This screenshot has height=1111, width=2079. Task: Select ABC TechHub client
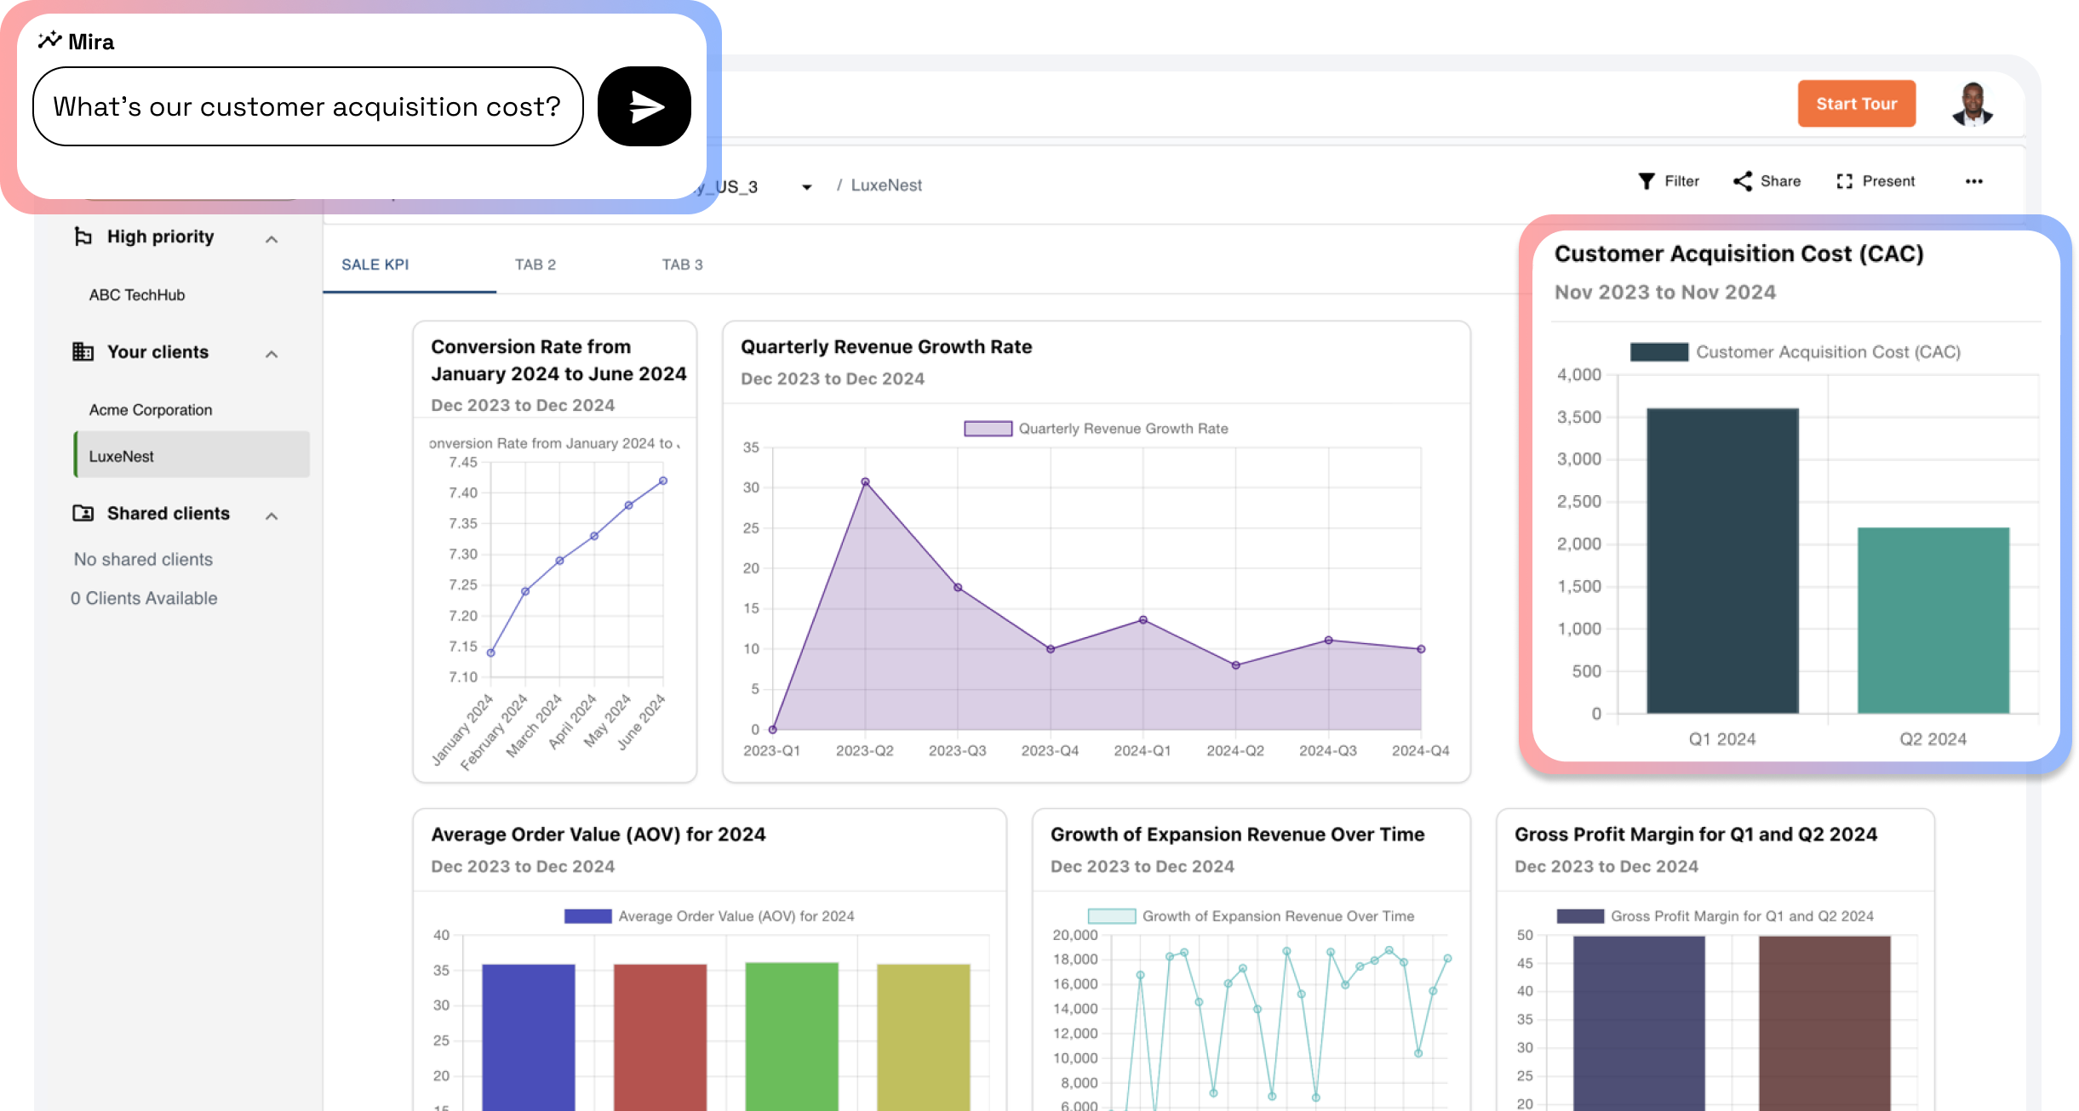[137, 294]
